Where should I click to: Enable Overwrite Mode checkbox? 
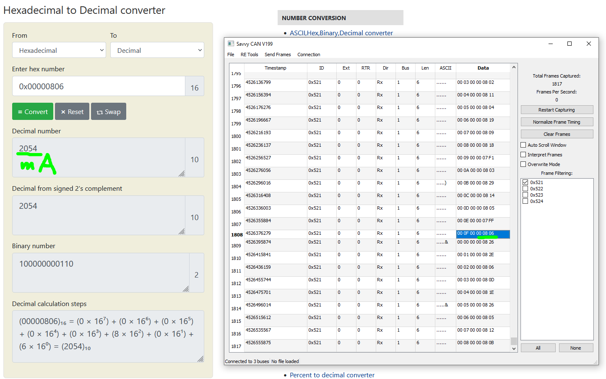coord(523,164)
